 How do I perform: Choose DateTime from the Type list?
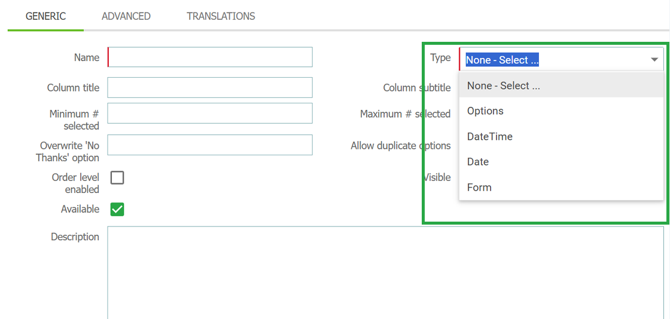tap(561, 136)
